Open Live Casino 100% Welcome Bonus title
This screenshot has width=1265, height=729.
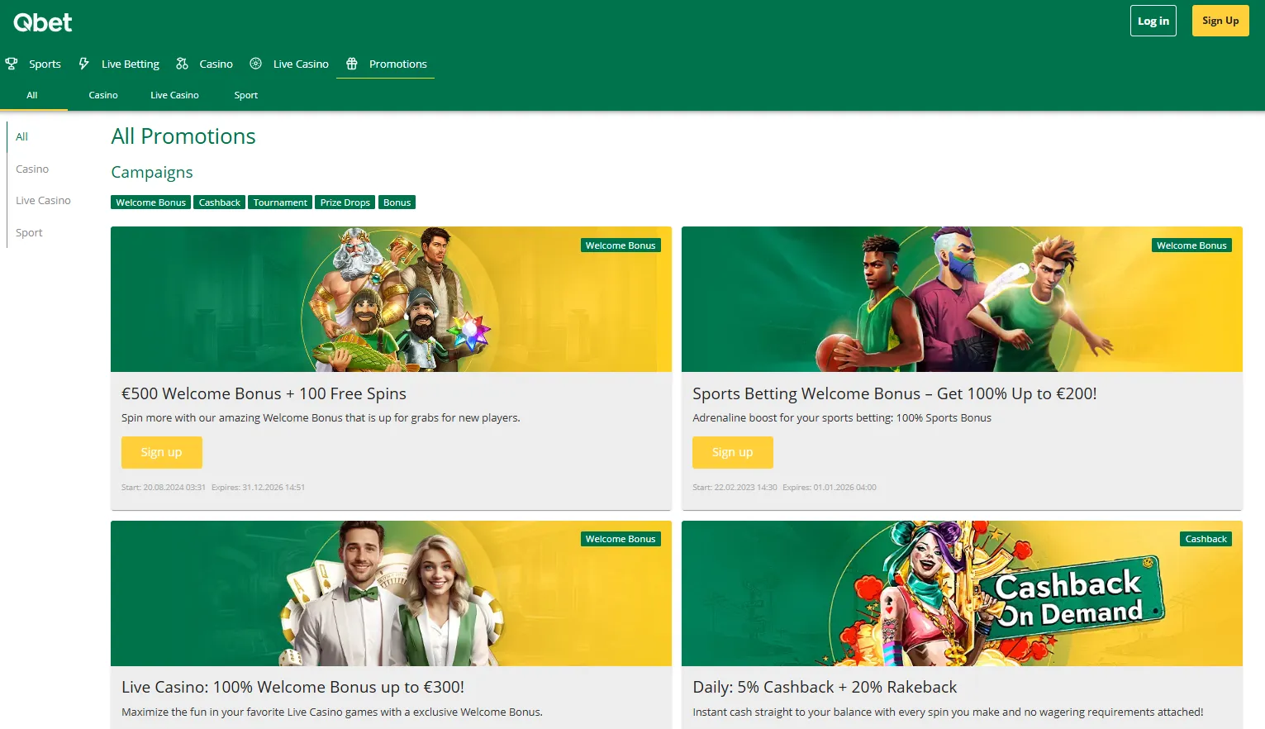tap(292, 687)
